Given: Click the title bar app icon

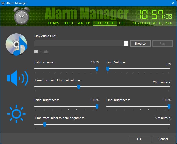Looking at the screenshot, I should [3, 3].
